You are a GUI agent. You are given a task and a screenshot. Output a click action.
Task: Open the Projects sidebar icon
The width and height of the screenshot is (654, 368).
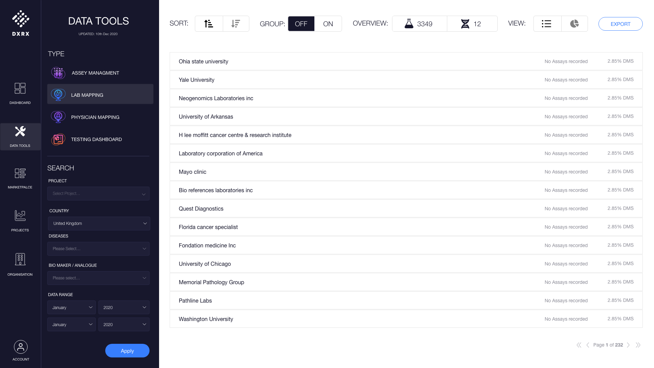tap(20, 216)
